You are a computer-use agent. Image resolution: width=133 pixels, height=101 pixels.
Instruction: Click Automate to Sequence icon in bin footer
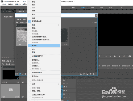(81, 74)
